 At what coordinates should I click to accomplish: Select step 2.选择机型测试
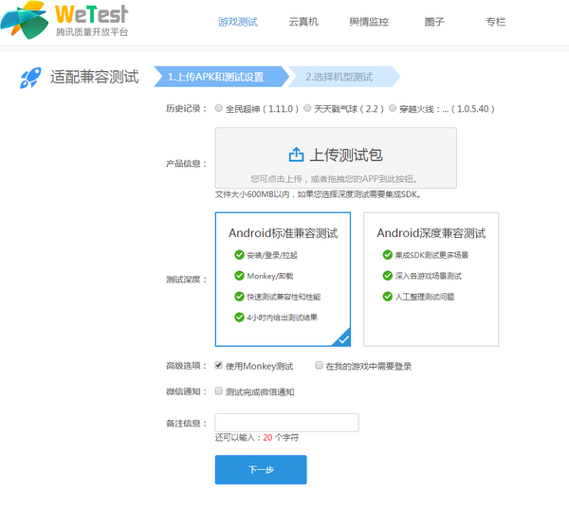(343, 77)
